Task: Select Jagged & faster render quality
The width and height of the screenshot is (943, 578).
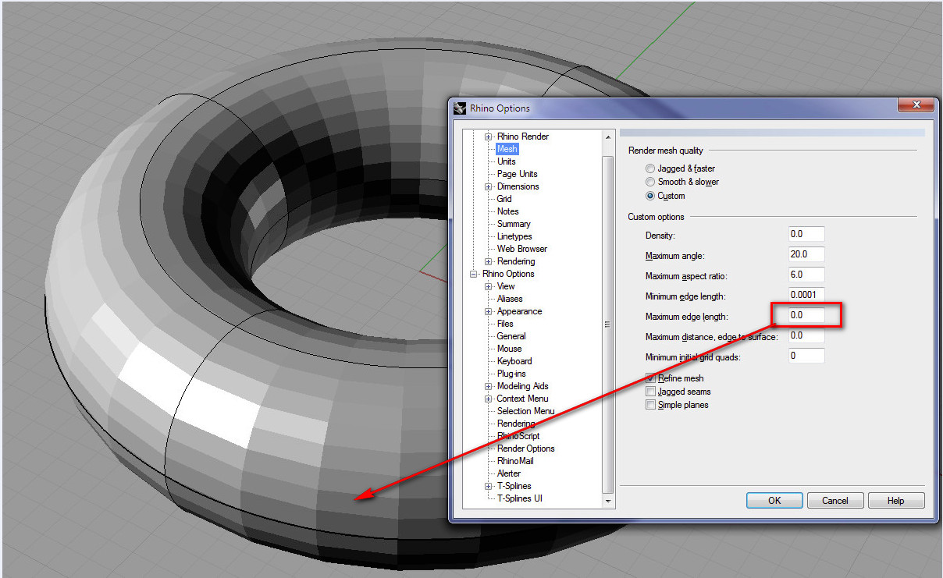Action: pos(650,168)
